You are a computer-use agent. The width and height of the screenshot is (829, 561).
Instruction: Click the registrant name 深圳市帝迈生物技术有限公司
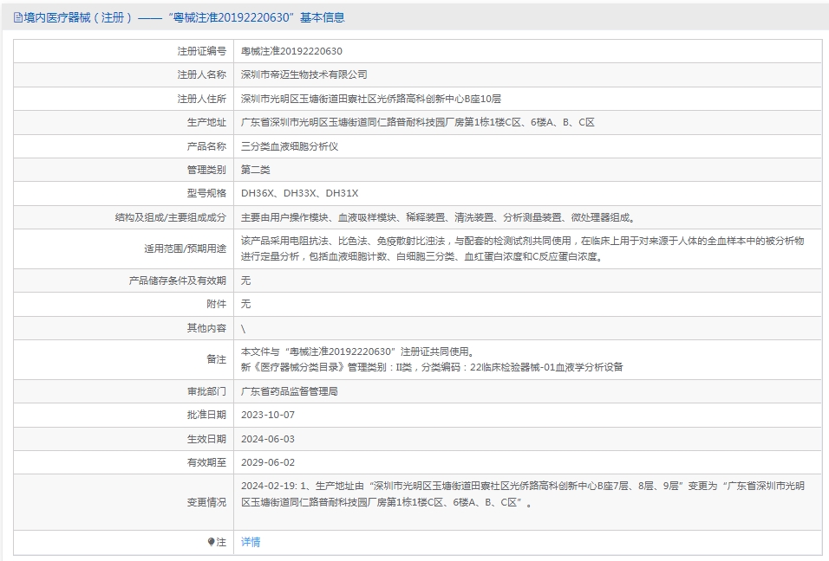point(304,74)
